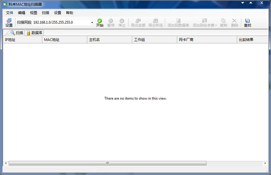Click the title bar up-arrow button
The image size is (271, 175).
click(x=251, y=3)
